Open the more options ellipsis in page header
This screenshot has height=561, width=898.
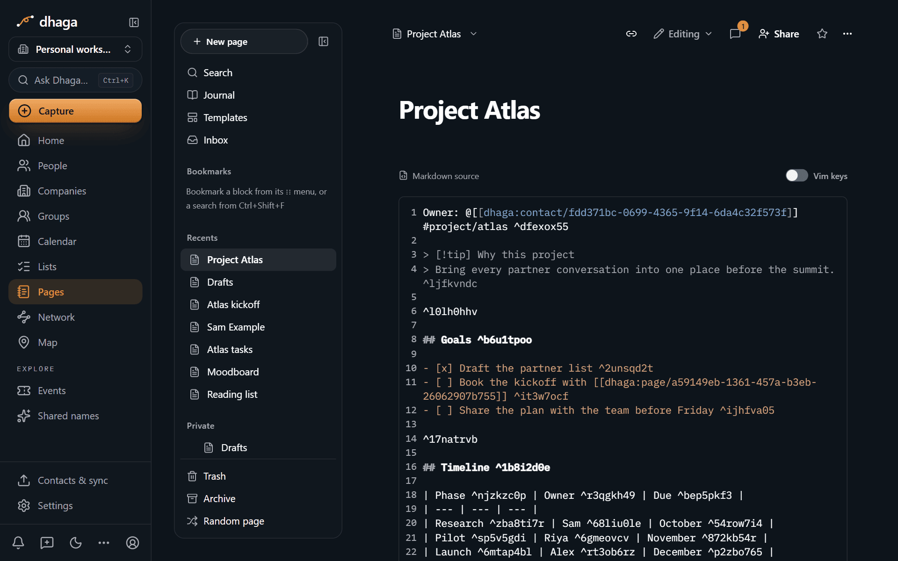(x=847, y=34)
